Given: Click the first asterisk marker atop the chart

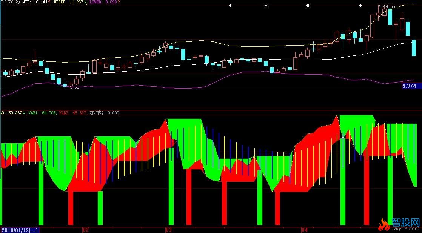Looking at the screenshot, I should (266, 6).
